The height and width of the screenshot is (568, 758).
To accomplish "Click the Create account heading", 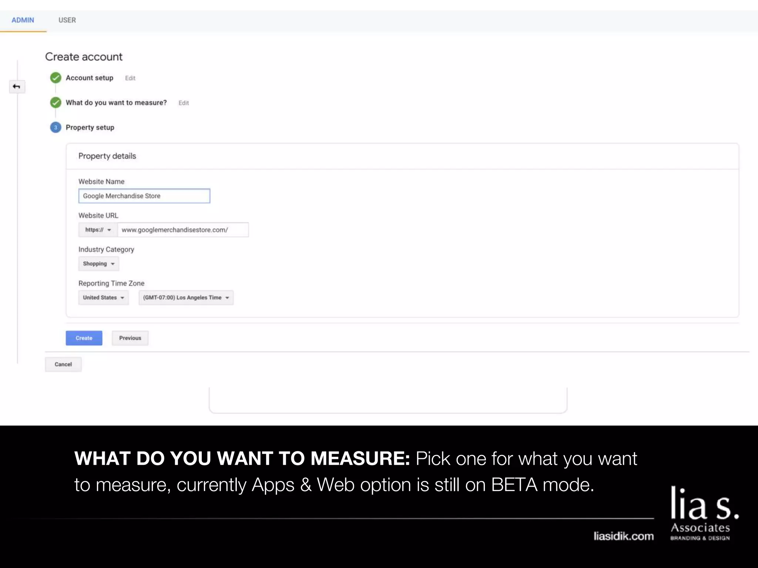I will point(84,57).
